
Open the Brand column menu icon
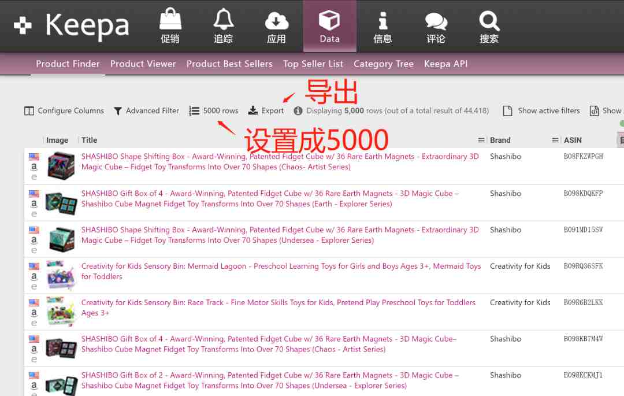(x=555, y=140)
